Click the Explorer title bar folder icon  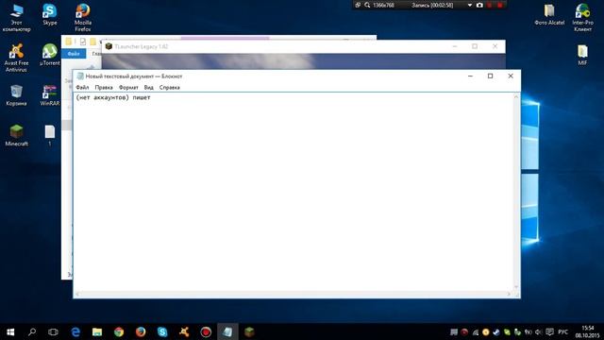[68, 42]
